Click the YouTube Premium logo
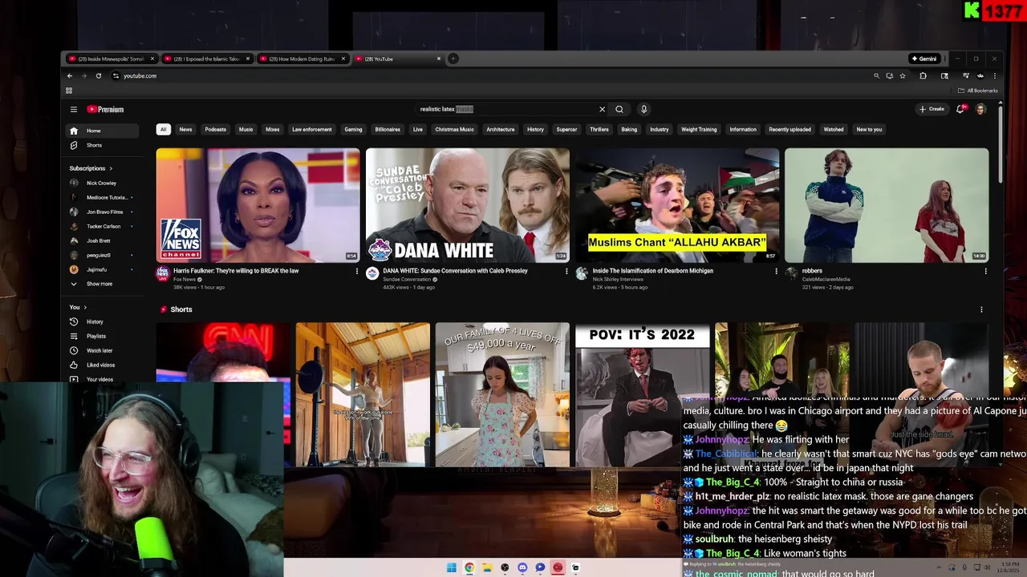Screen dimensions: 1027x577 point(105,109)
